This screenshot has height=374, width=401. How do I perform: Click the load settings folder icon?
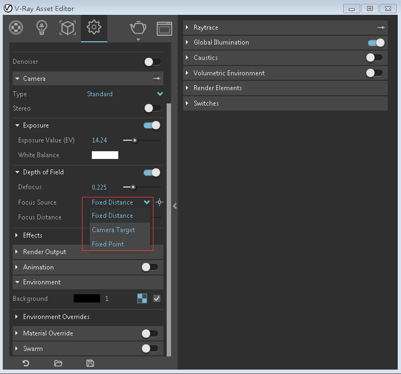point(58,363)
